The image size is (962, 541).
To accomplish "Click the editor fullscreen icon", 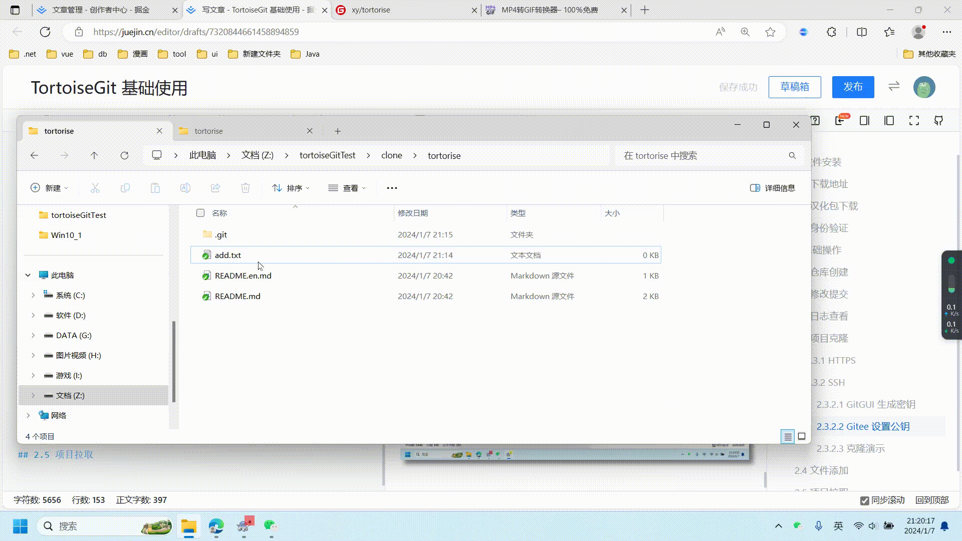I will pos(914,121).
